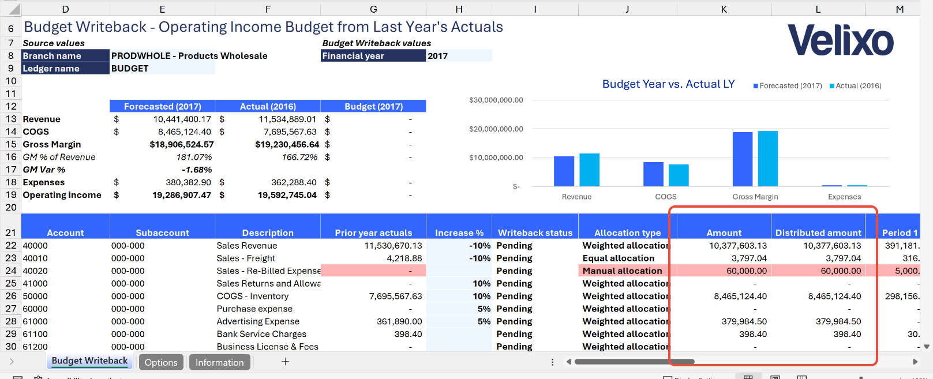Click the horizontal scrollbar left arrow
Screen dimensions: 933x379
pyautogui.click(x=569, y=362)
